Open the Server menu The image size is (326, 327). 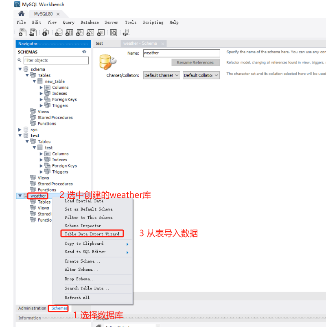tap(111, 22)
